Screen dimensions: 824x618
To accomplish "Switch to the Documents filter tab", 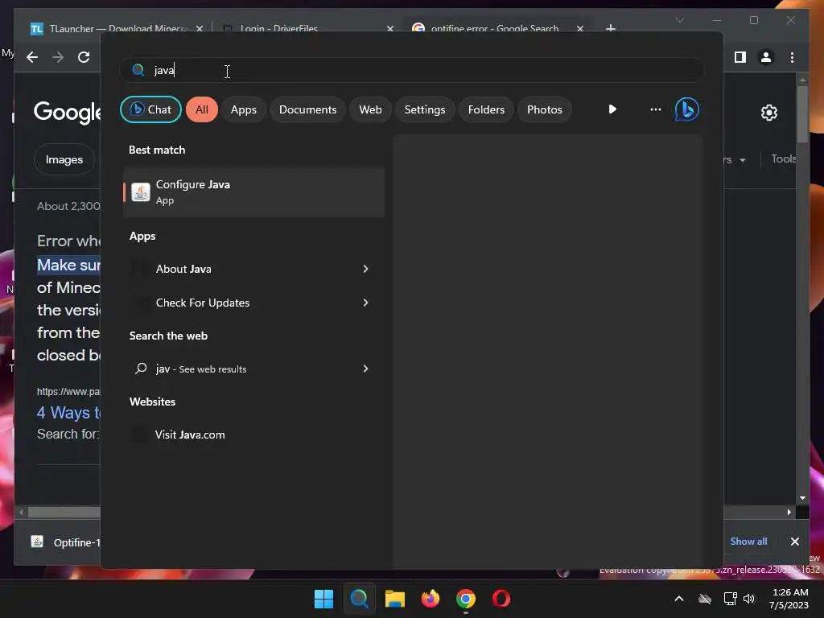I will point(307,109).
